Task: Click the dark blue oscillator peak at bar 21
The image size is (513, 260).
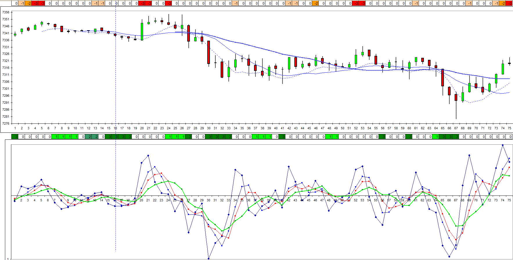Action: pos(148,155)
